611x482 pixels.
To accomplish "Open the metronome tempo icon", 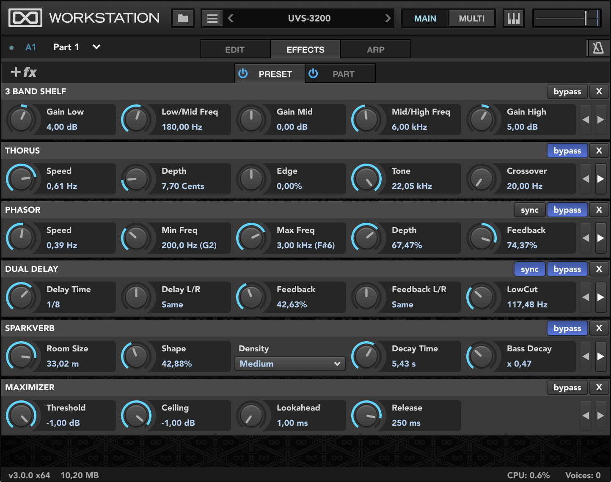I will (598, 48).
